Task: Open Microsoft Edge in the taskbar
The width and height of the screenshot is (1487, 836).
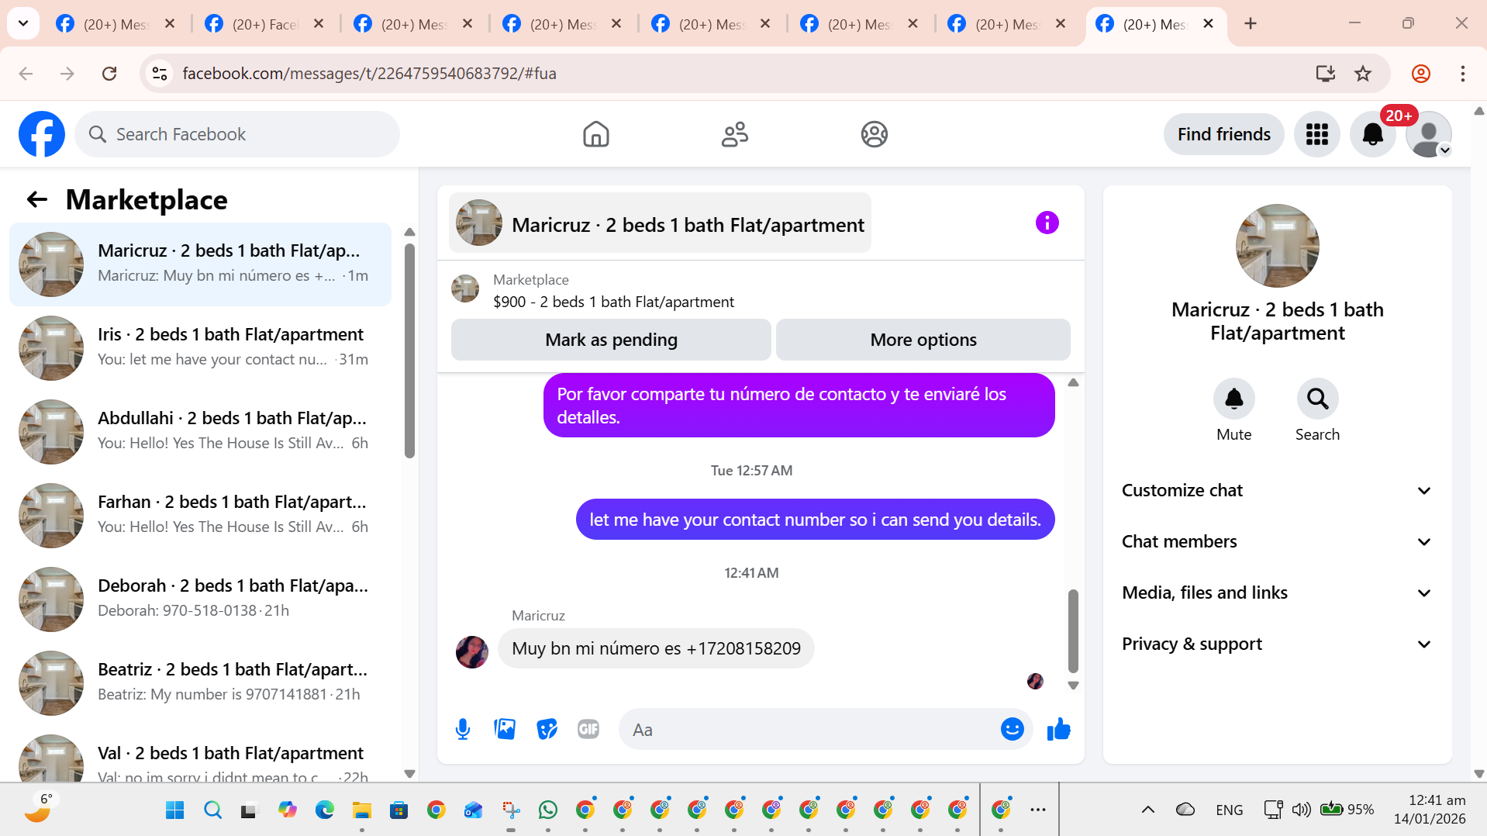Action: point(324,810)
